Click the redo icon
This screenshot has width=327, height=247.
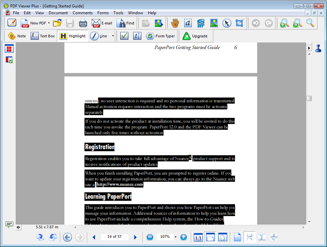click(269, 23)
